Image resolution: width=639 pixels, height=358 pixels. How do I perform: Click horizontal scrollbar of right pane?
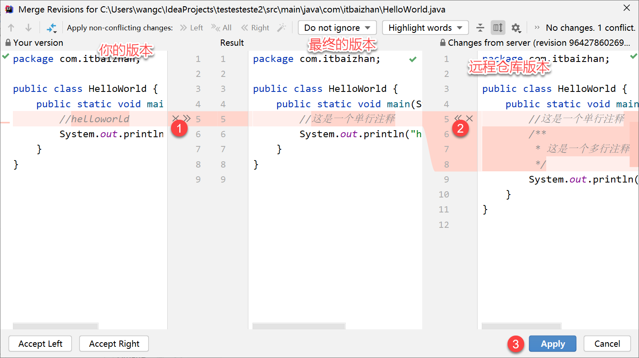coord(522,326)
